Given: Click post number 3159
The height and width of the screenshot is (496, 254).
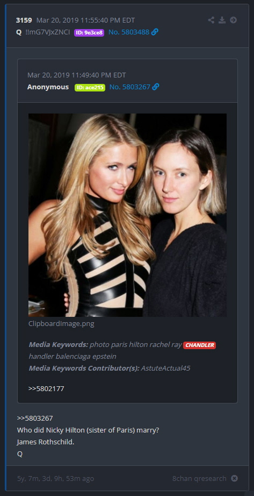Looking at the screenshot, I should coord(24,20).
